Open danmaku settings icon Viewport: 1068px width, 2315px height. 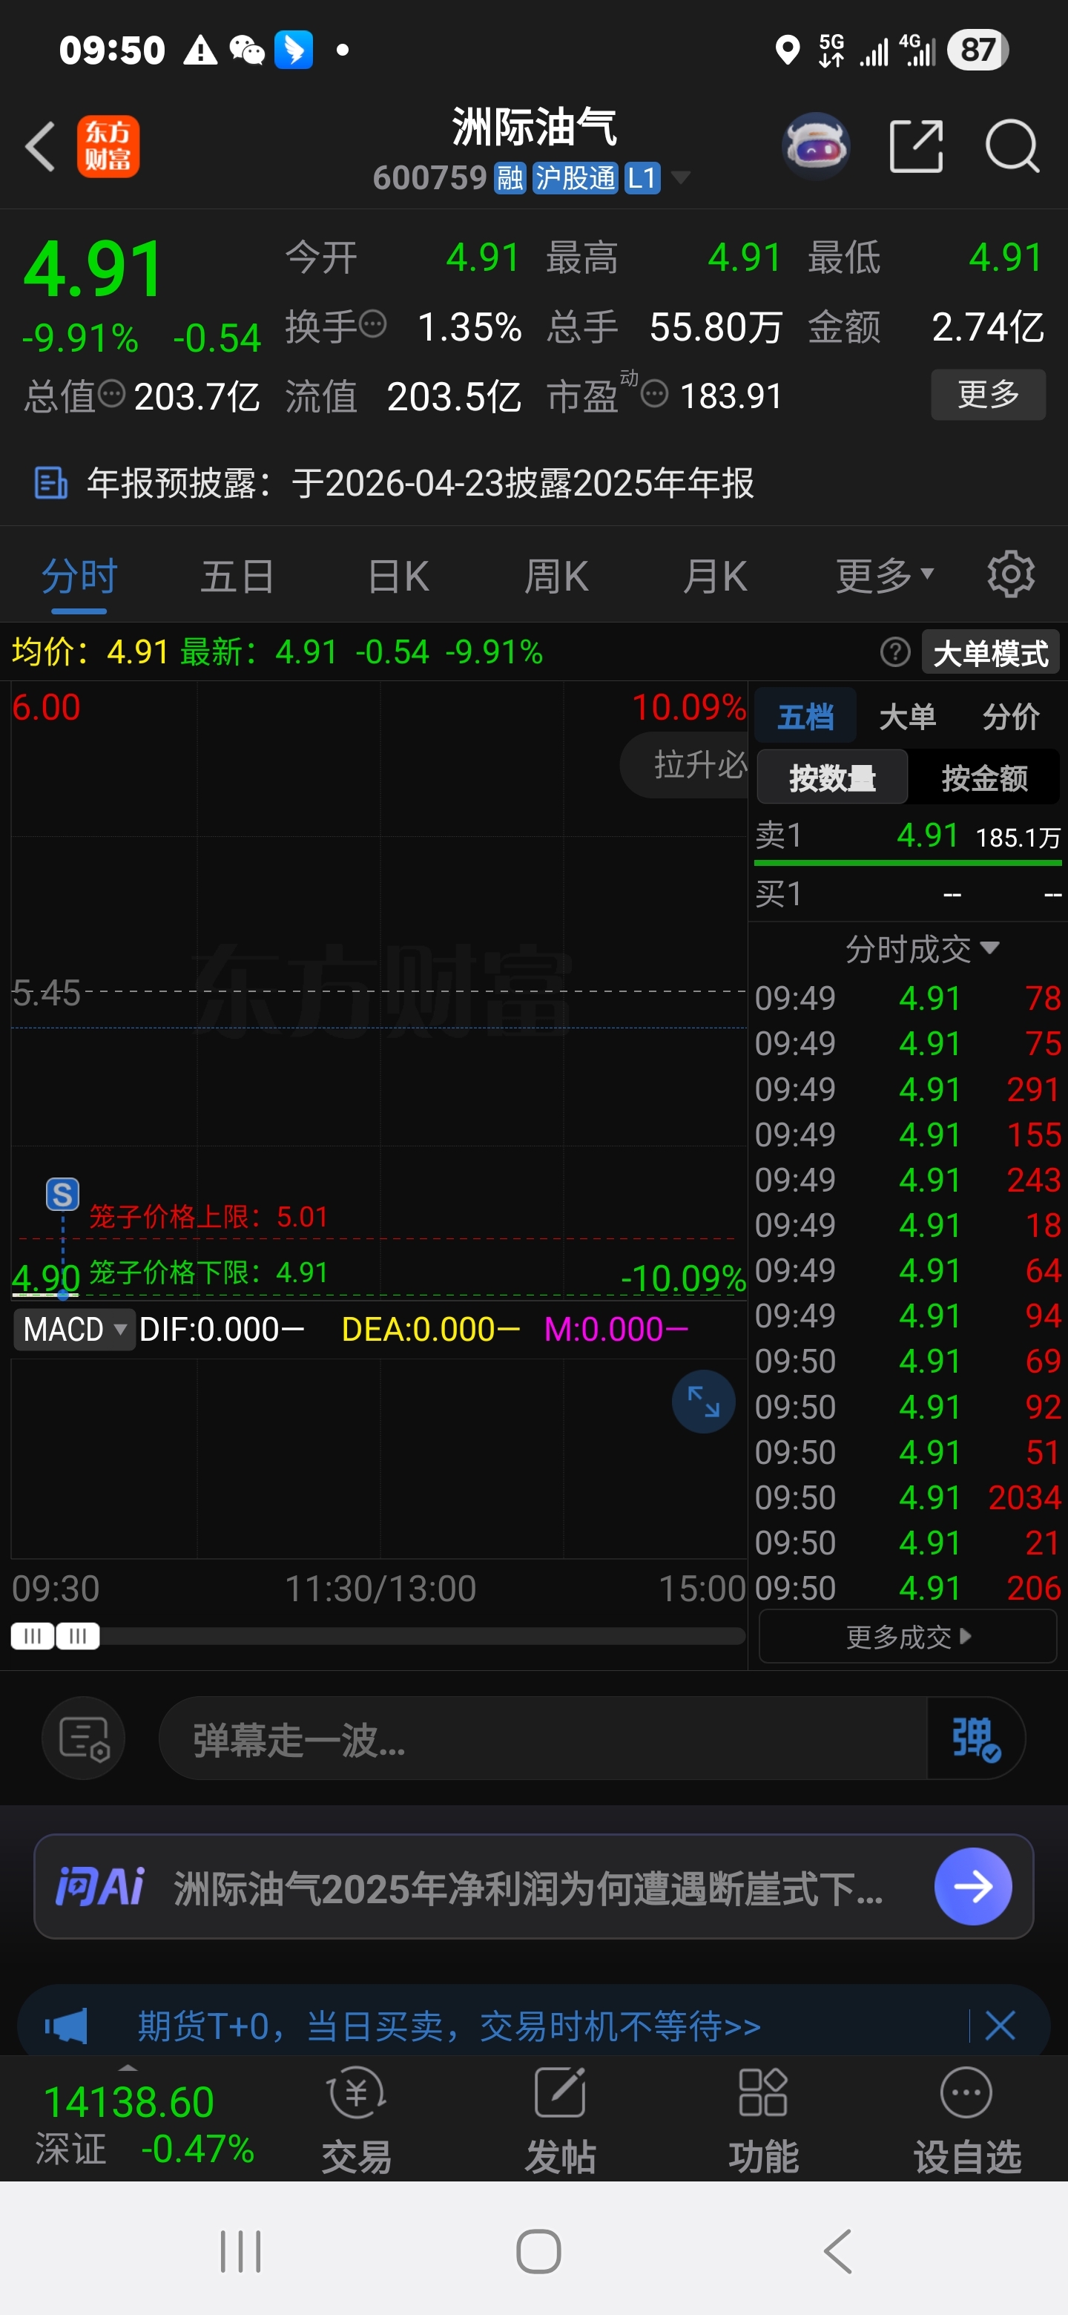84,1738
